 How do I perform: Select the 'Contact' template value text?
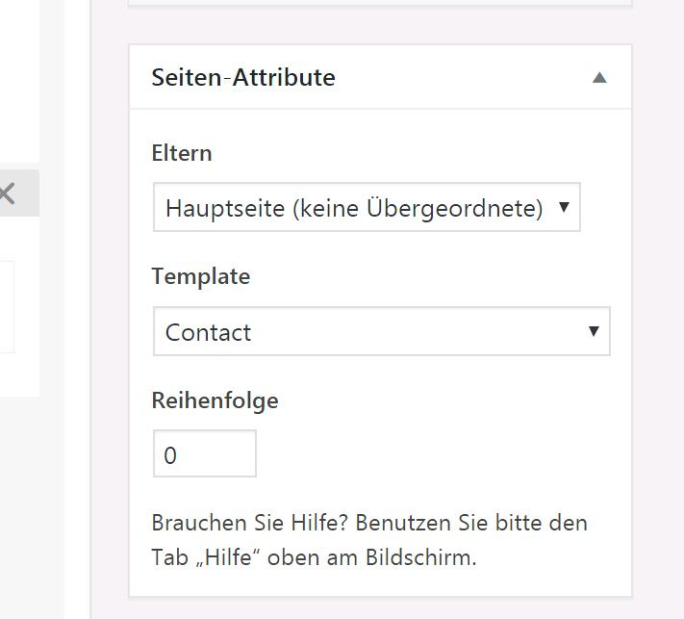[x=208, y=333]
